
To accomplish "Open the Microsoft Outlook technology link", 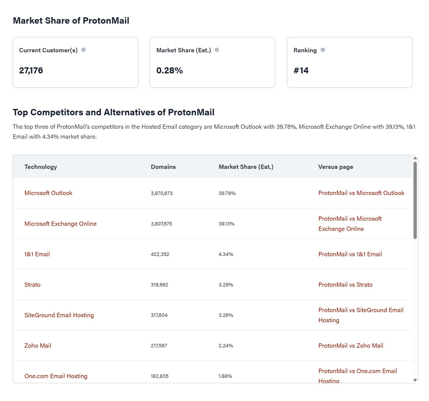I will 48,193.
